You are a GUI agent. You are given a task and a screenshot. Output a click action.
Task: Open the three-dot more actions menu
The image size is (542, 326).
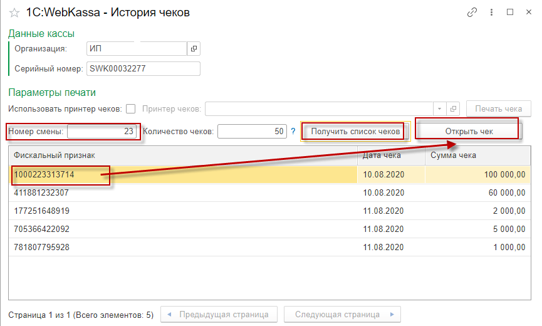pos(491,13)
